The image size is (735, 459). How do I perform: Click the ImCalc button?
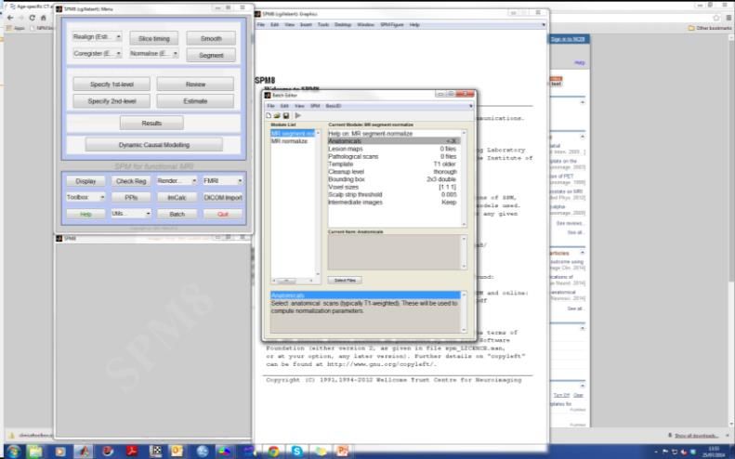pos(177,197)
